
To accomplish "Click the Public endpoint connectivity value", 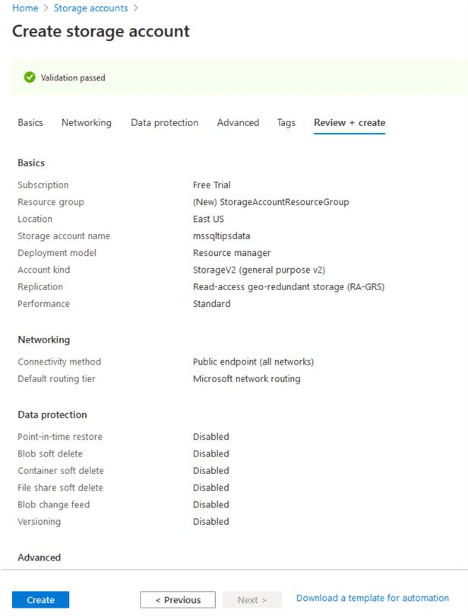I will click(253, 362).
